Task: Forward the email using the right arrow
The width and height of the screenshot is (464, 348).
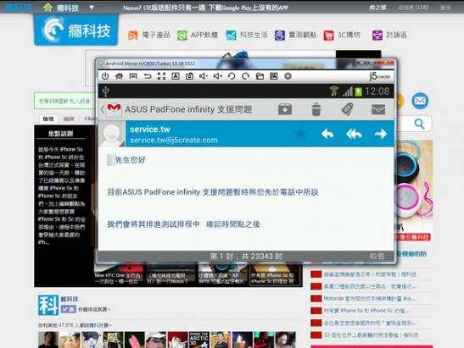Action: click(381, 134)
